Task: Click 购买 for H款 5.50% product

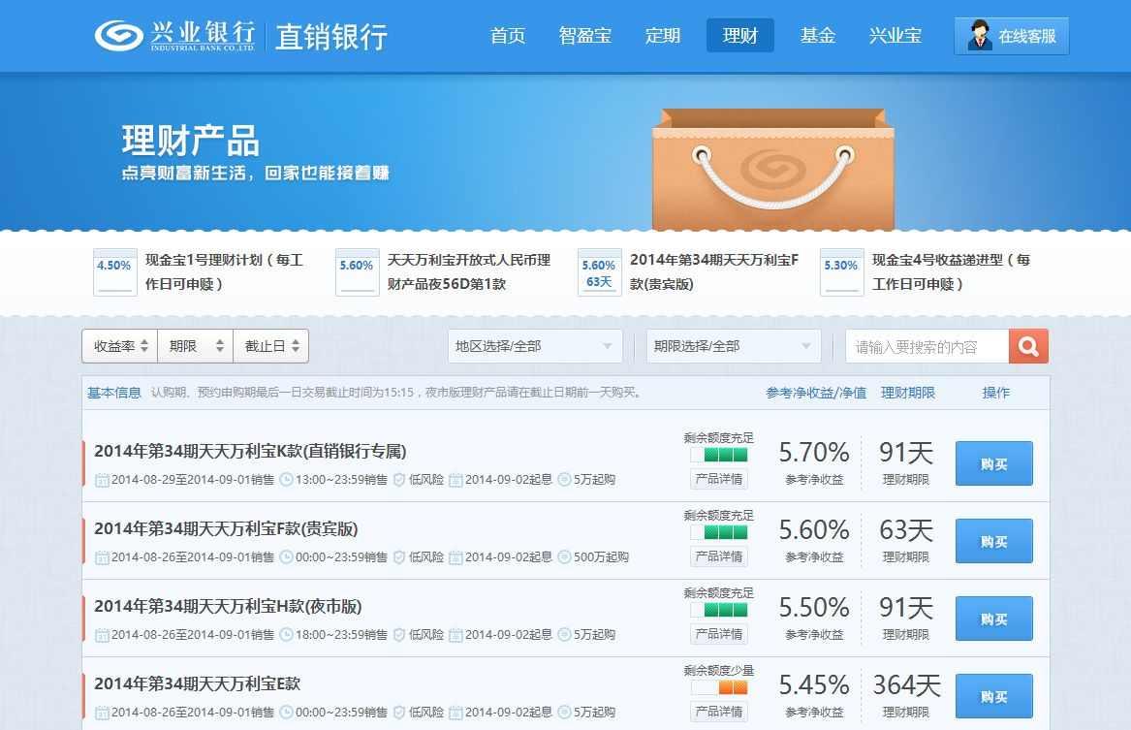Action: point(994,619)
